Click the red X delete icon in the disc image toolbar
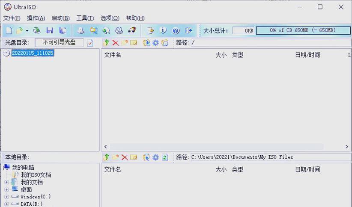This screenshot has width=352, height=207. (115, 43)
